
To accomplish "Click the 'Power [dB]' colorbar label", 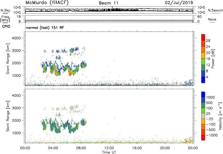I will coord(213,59).
